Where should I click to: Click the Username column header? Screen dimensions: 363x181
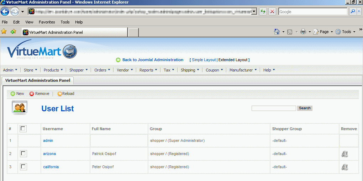point(53,129)
